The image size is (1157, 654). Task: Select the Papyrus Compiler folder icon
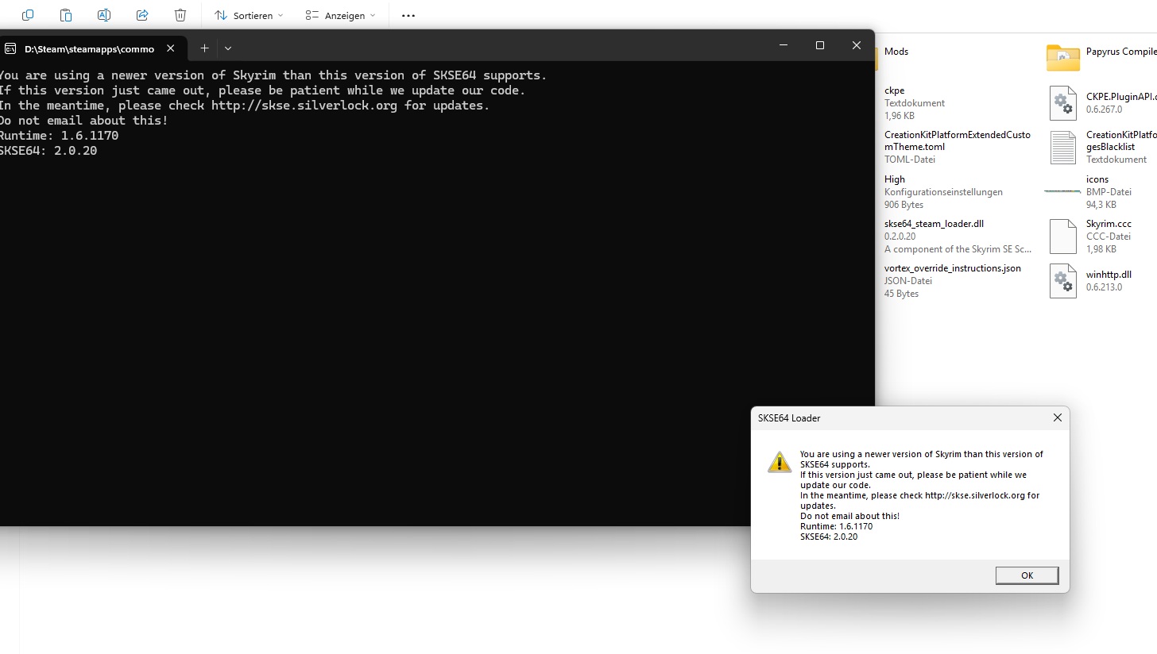[1062, 58]
